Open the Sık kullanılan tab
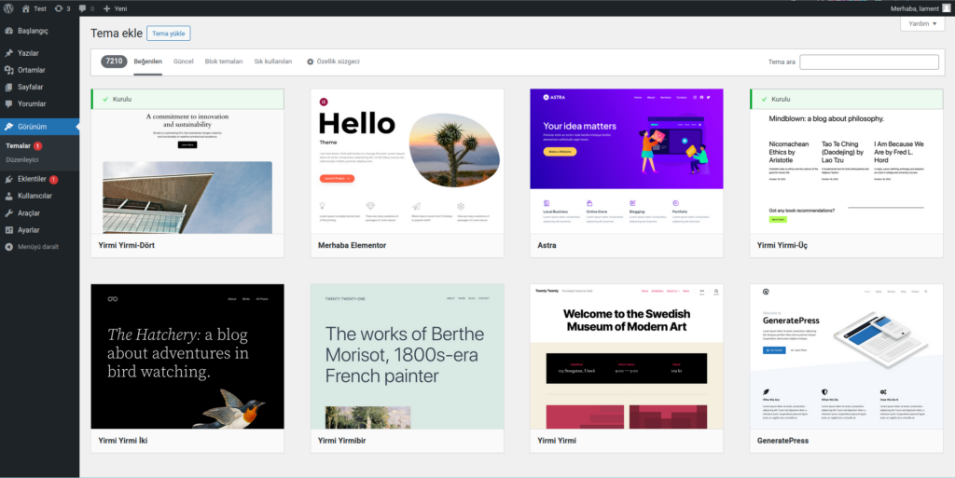 pyautogui.click(x=273, y=61)
